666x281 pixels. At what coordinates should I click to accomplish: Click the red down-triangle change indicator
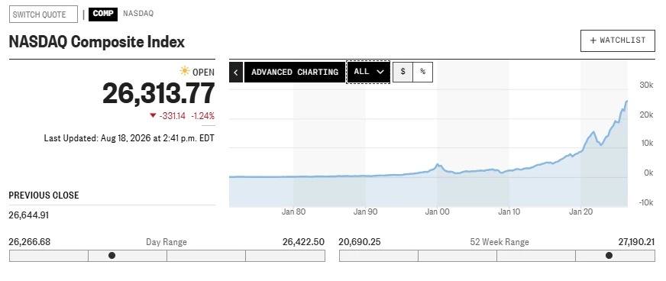[x=153, y=115]
